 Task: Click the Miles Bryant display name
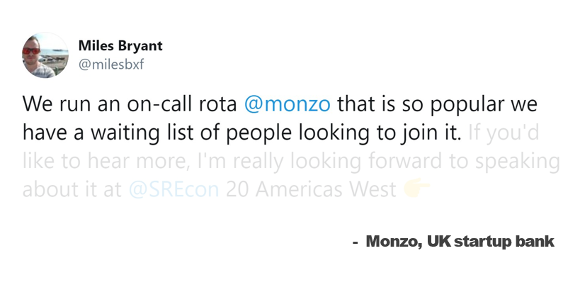120,46
